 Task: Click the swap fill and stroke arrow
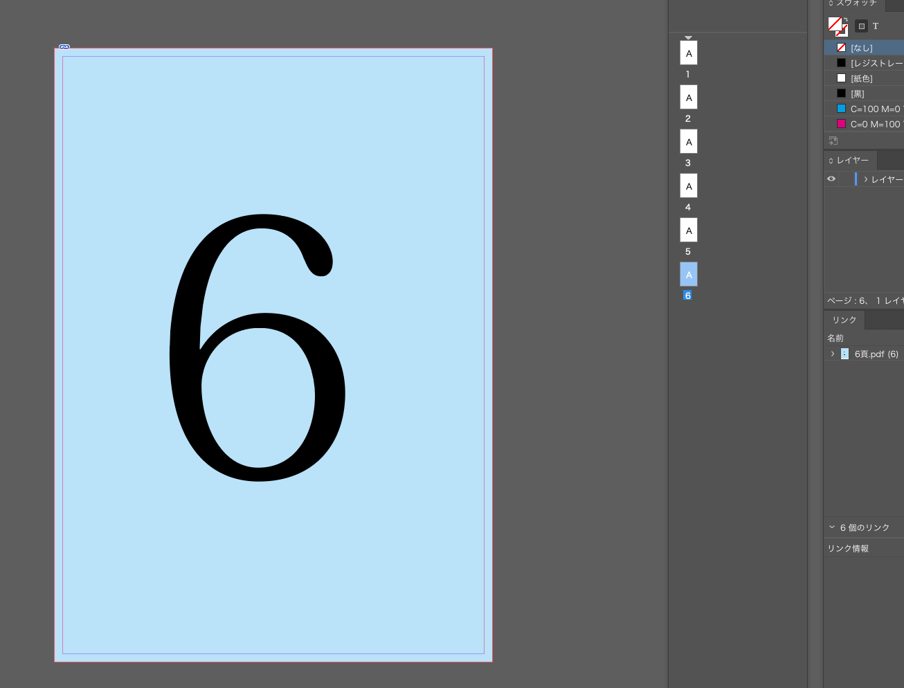pyautogui.click(x=845, y=20)
